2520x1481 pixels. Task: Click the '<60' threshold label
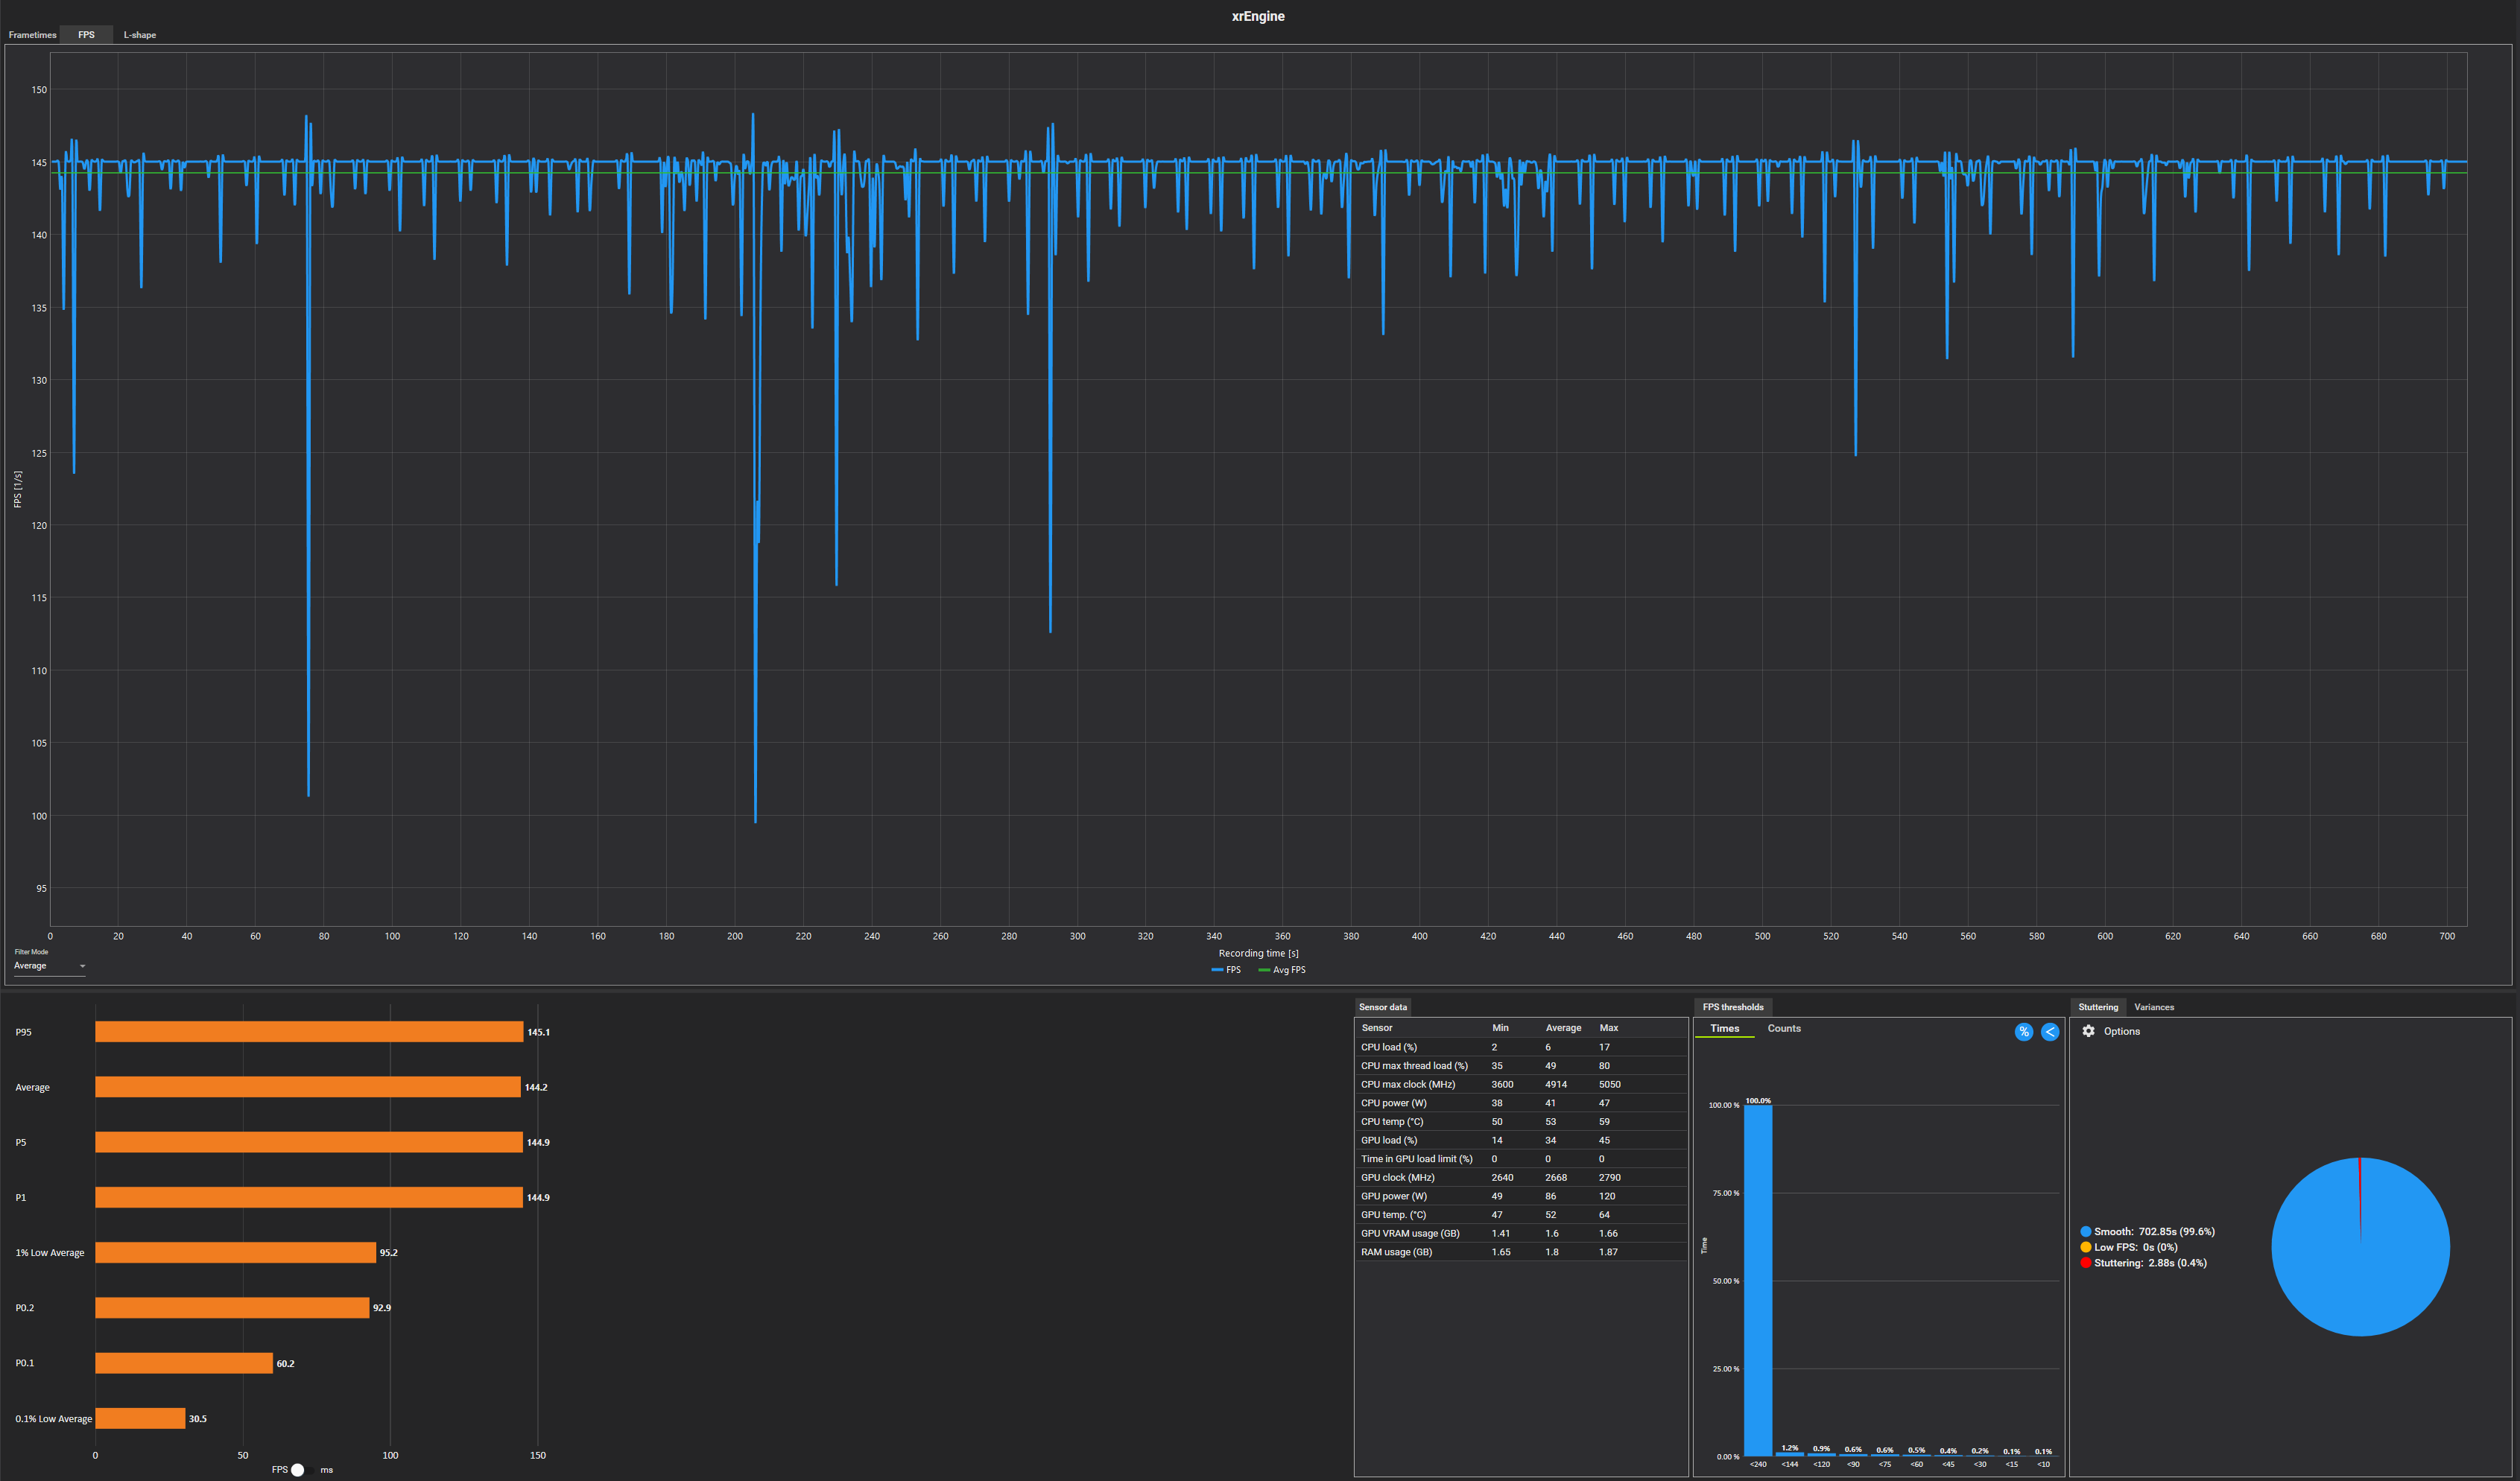pyautogui.click(x=1916, y=1465)
